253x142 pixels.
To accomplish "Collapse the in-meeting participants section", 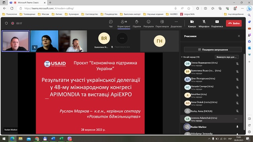I will pos(182,57).
